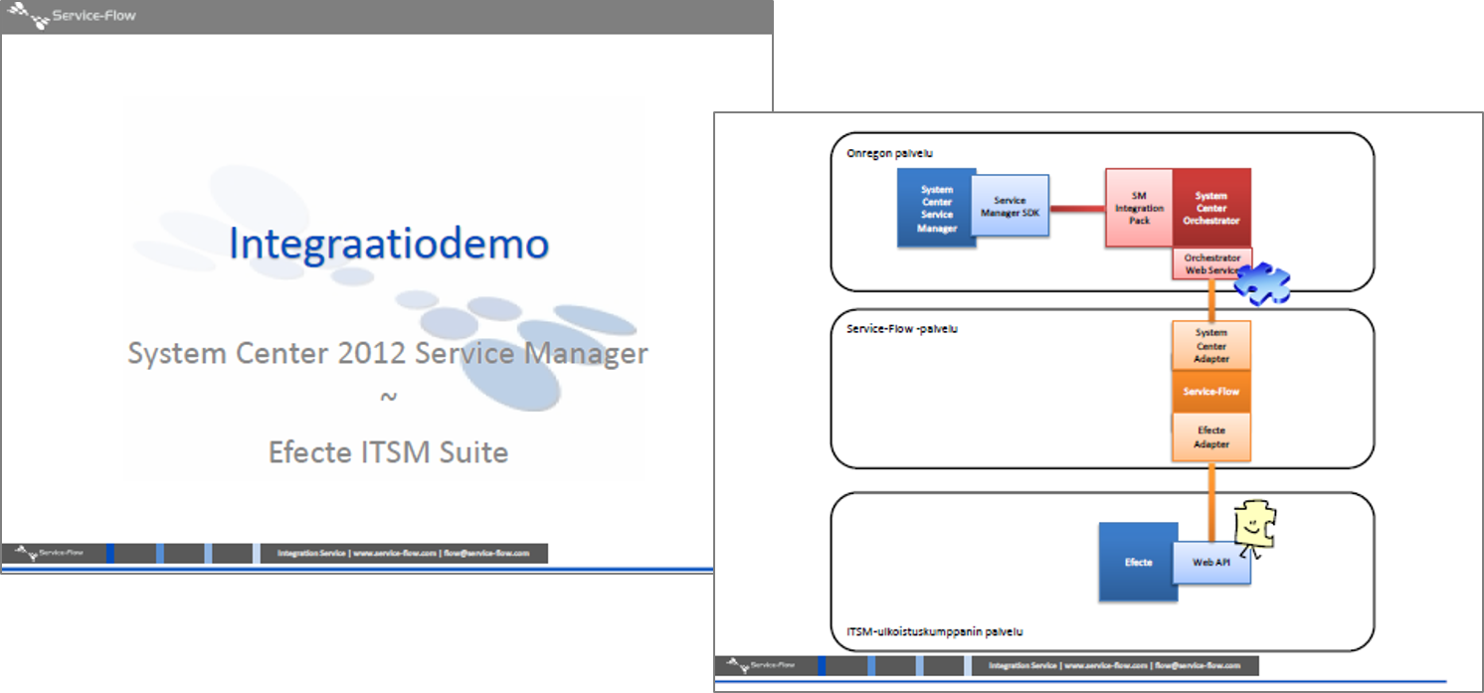Select the Service Manager SDK box
This screenshot has height=693, width=1484.
(x=1010, y=207)
